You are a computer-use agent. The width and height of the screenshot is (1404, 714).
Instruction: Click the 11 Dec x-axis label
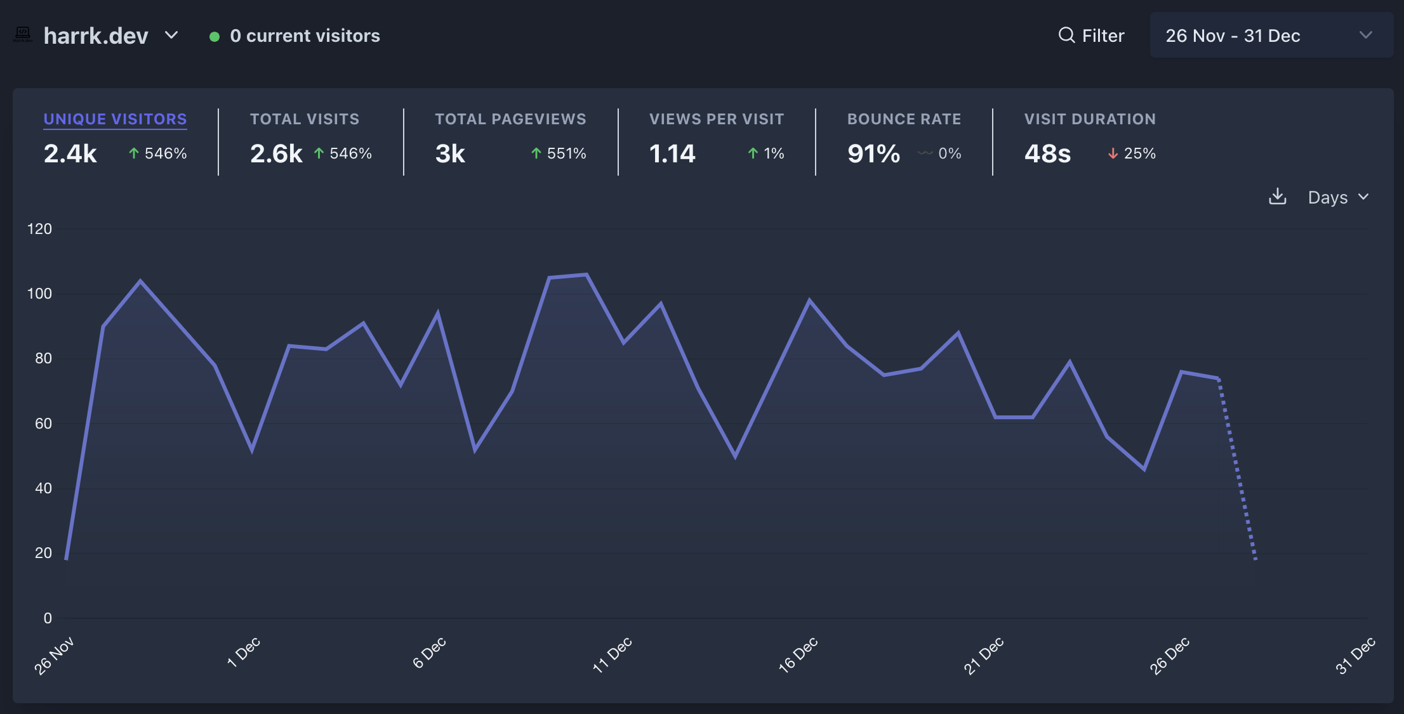(x=612, y=655)
